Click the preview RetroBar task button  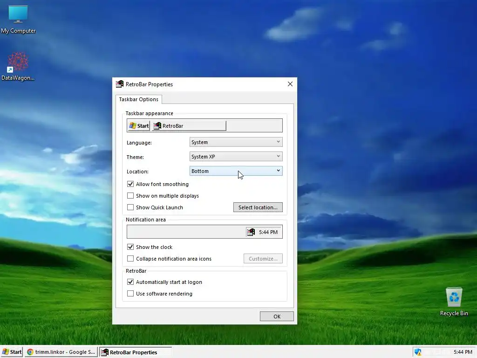(x=189, y=126)
